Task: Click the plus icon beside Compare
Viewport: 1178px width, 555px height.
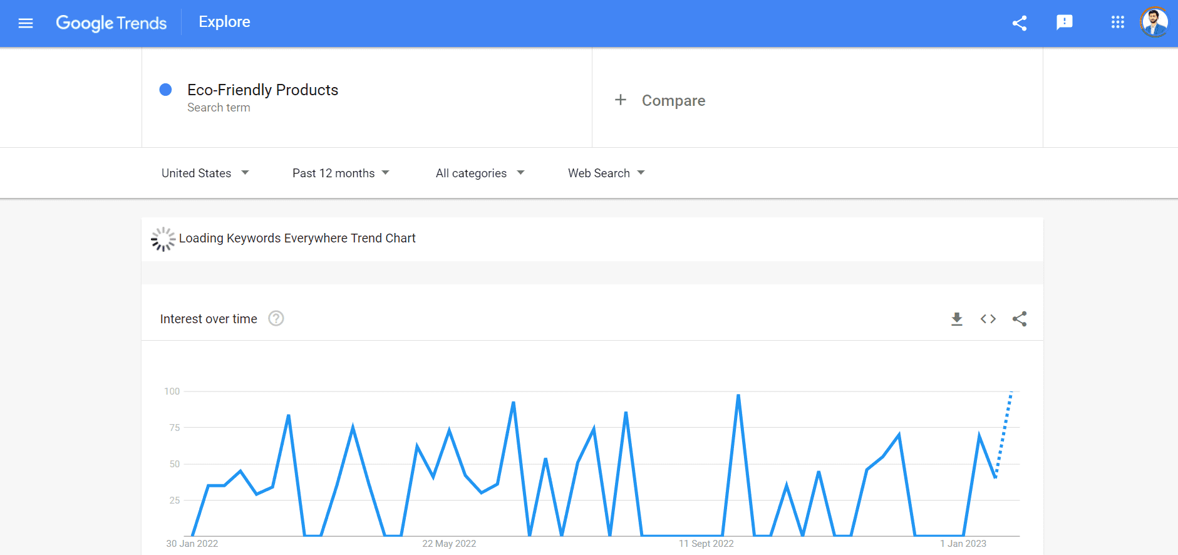Action: [x=621, y=100]
